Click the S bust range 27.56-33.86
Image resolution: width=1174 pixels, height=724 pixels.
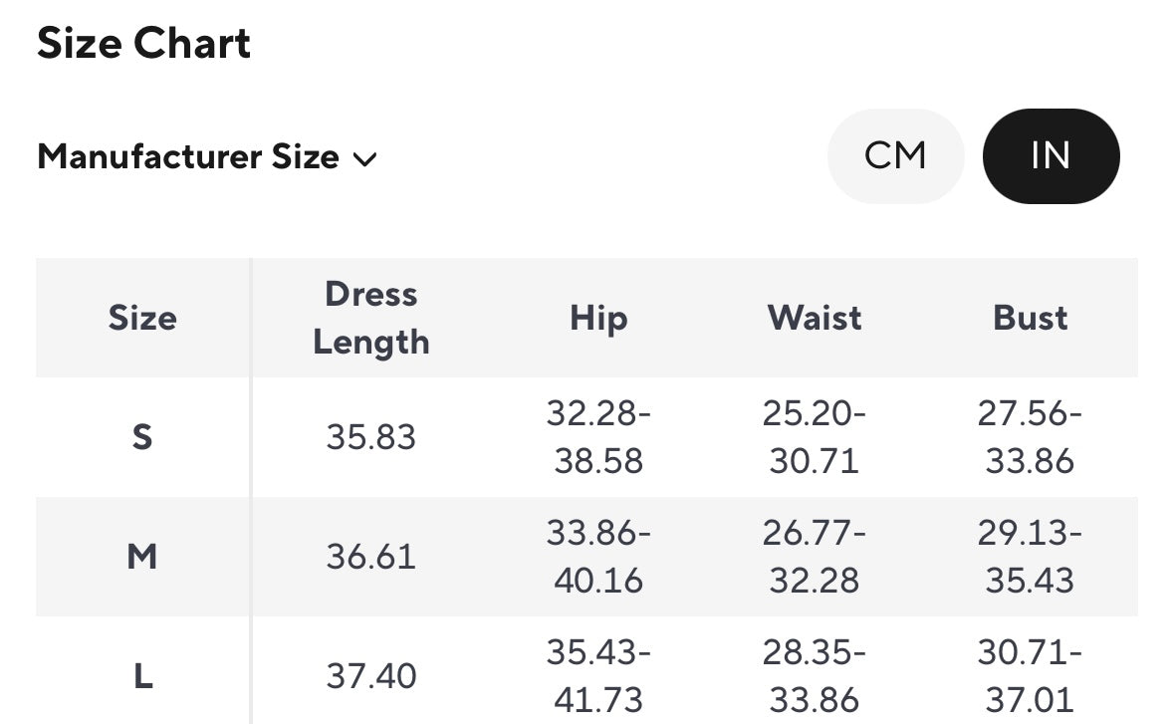pyautogui.click(x=1030, y=437)
